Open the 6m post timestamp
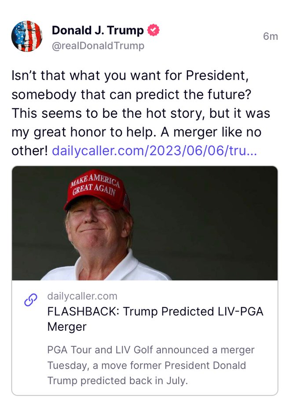The height and width of the screenshot is (397, 290). 270,36
